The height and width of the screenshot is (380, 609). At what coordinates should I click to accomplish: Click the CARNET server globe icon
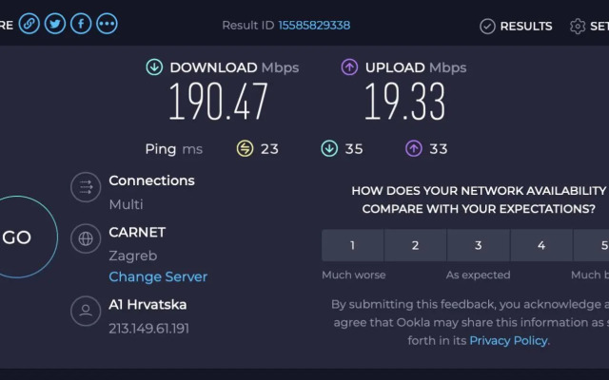86,238
